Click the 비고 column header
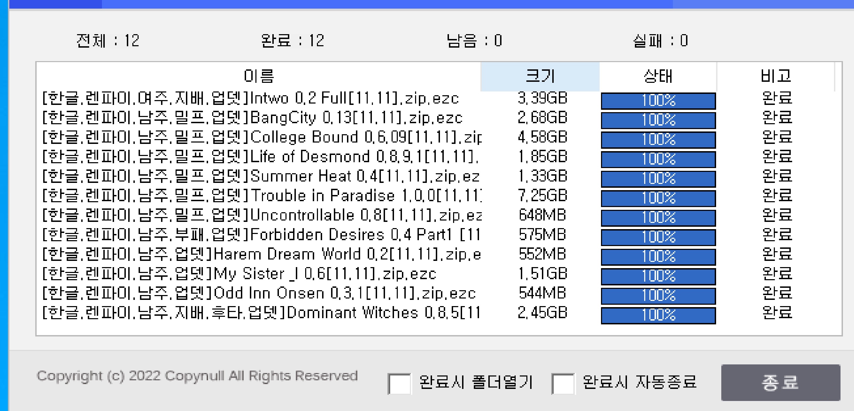 [776, 76]
